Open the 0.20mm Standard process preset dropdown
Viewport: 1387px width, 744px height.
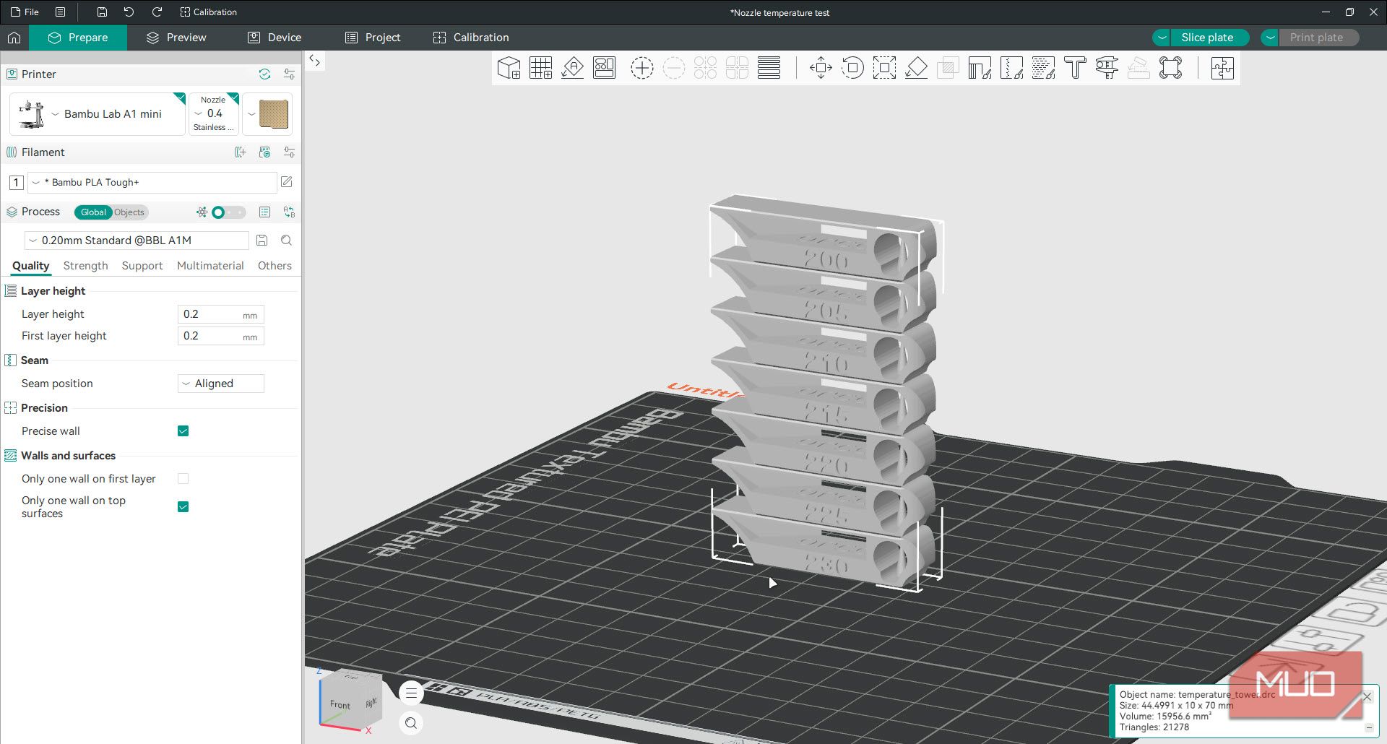(x=137, y=241)
